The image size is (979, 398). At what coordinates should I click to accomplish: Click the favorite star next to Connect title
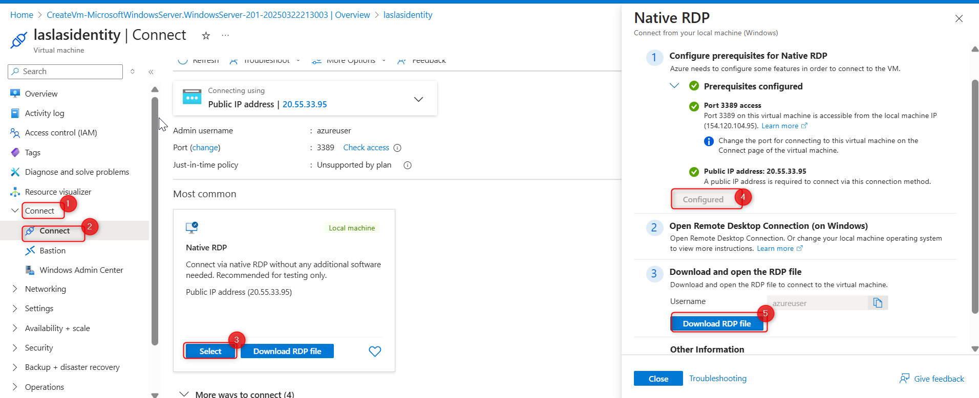point(206,36)
